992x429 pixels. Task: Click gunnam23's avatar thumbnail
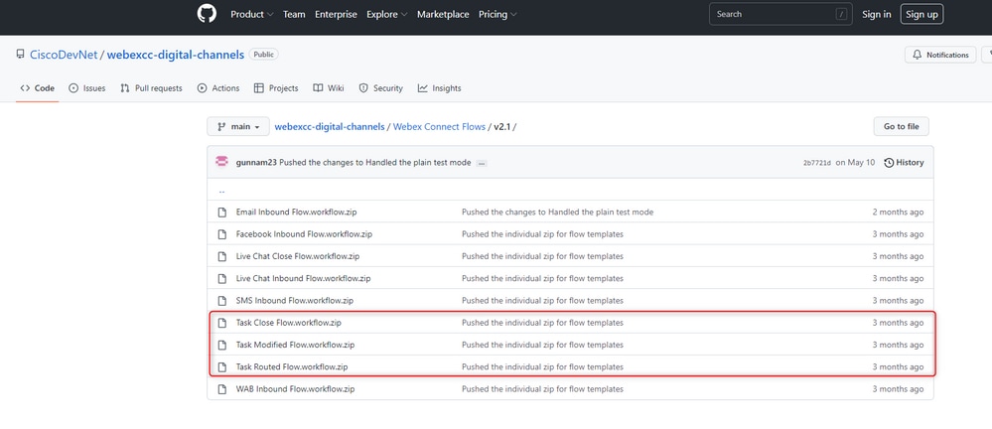pyautogui.click(x=221, y=162)
